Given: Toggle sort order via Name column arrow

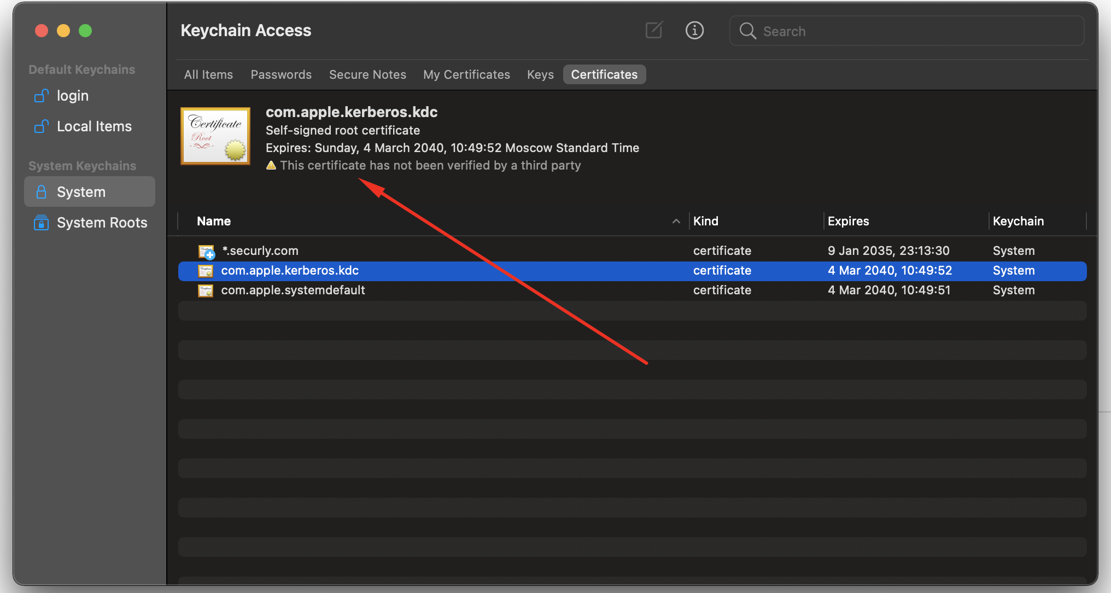Looking at the screenshot, I should pyautogui.click(x=676, y=221).
